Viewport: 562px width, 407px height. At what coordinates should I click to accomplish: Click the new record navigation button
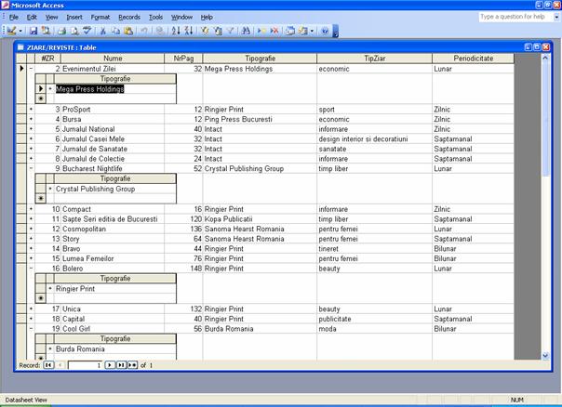132,365
